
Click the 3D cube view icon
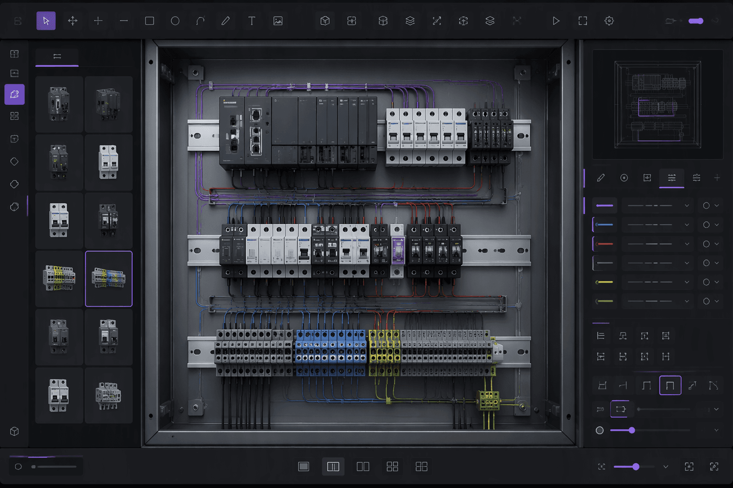pyautogui.click(x=325, y=21)
